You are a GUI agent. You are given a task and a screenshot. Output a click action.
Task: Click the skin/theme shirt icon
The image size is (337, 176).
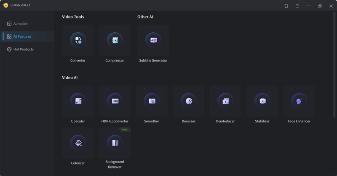pyautogui.click(x=286, y=6)
